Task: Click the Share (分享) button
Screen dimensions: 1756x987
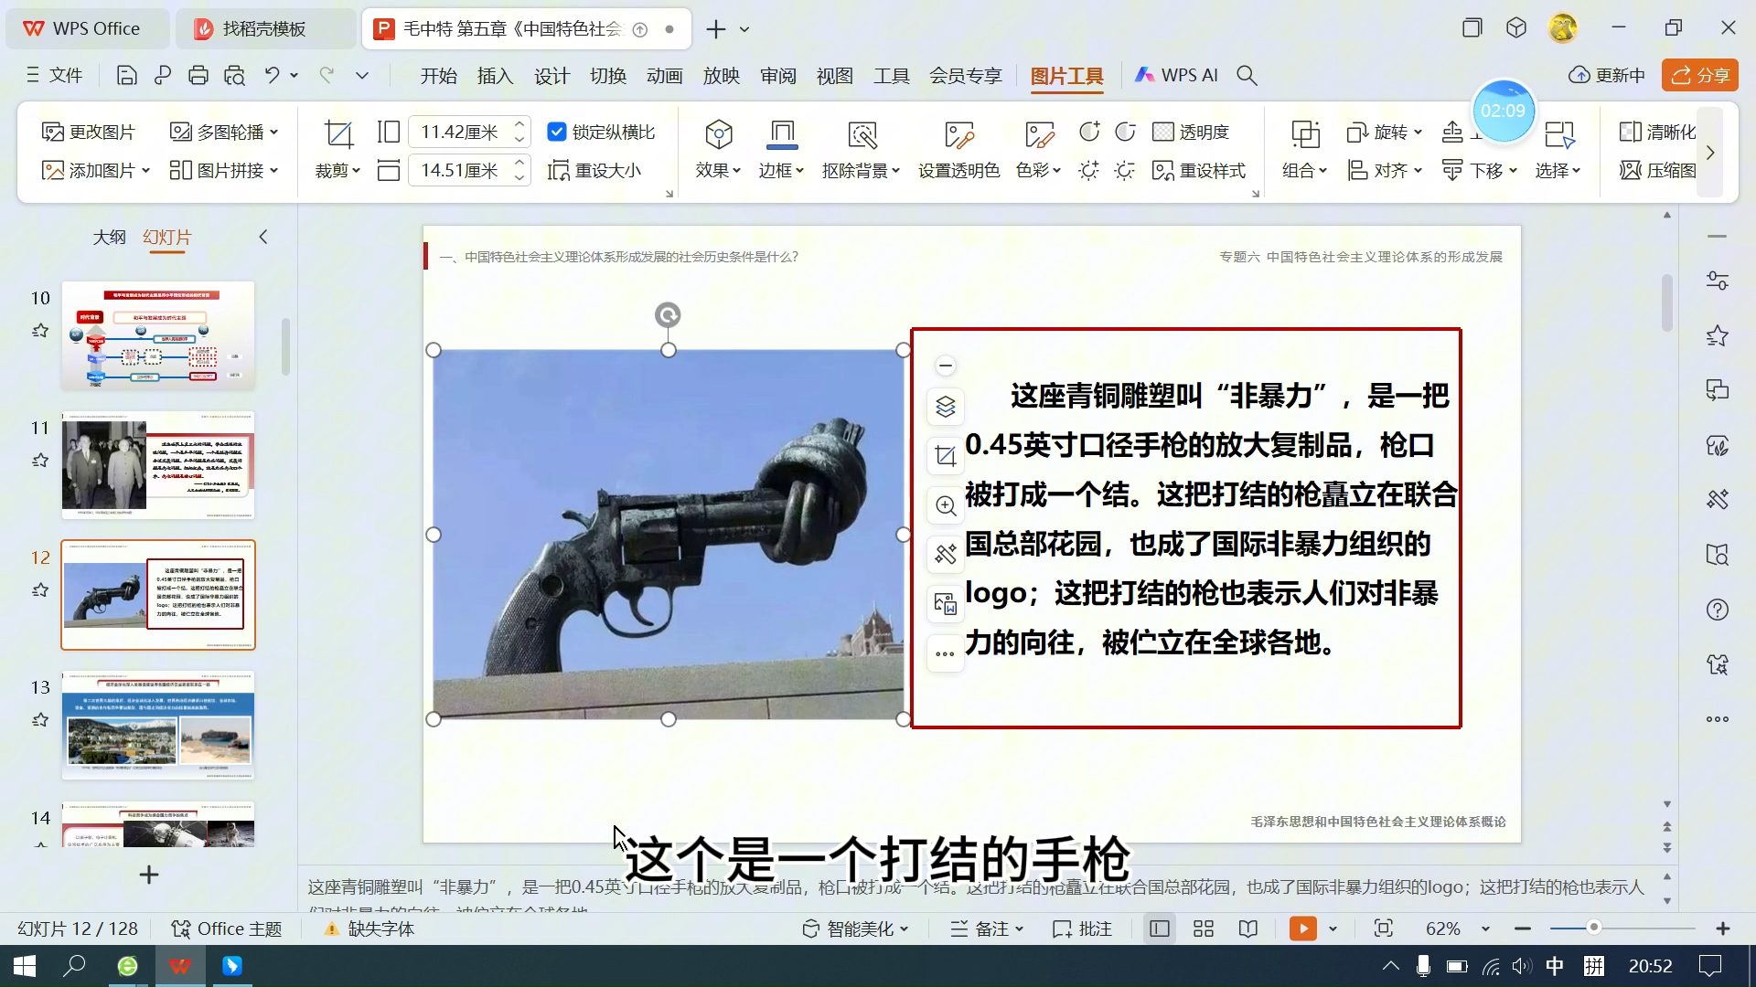Action: tap(1700, 76)
